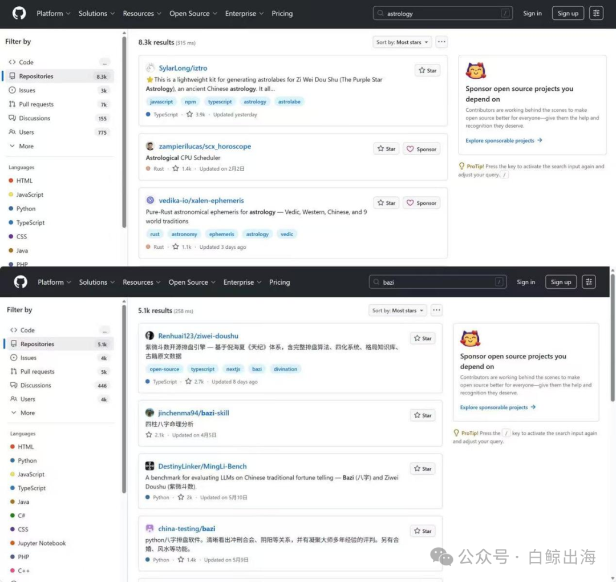Viewport: 616px width, 582px height.
Task: Open the Sort by Most stars dropdown, astrology results
Action: coord(402,42)
